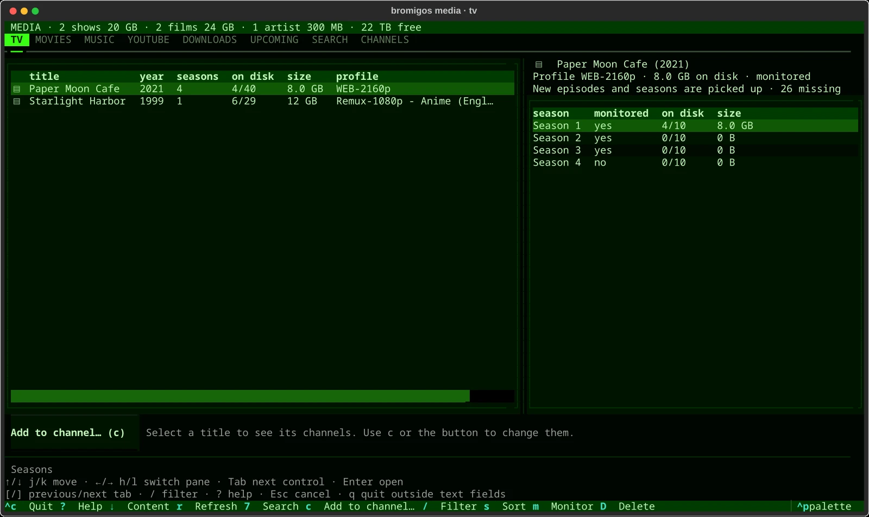Click Help in the footer bar
The image size is (869, 517).
pyautogui.click(x=90, y=507)
